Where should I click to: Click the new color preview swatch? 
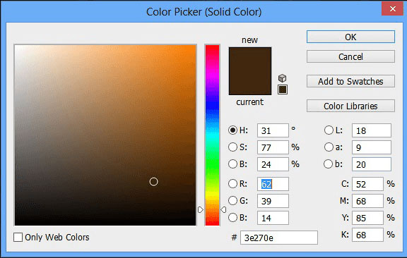coord(250,59)
